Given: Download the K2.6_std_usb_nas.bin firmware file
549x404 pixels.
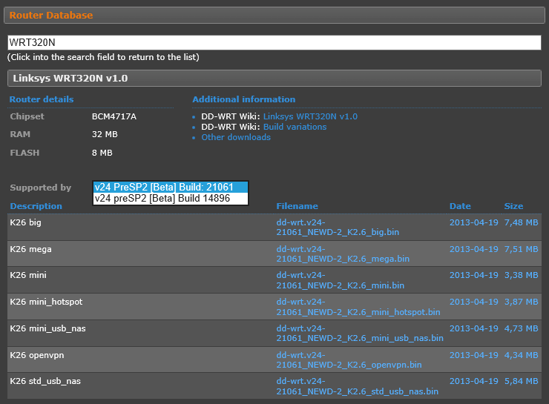Looking at the screenshot, I should coord(357,386).
